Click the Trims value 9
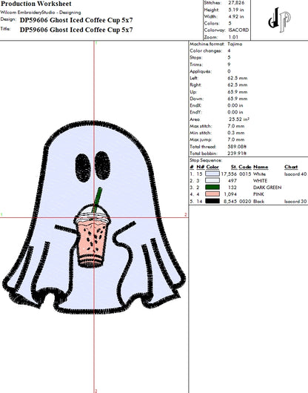Screen dimensions: 308x393 click(x=229, y=65)
